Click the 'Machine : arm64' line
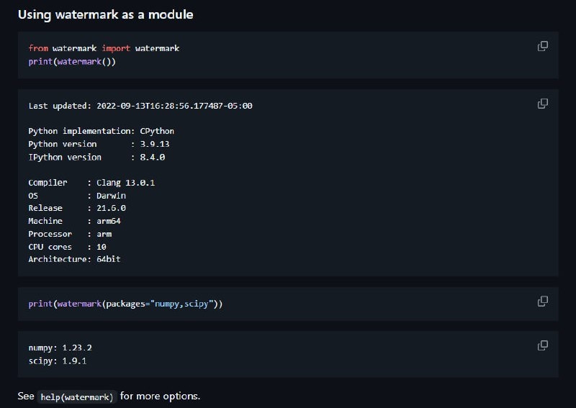Image resolution: width=576 pixels, height=408 pixels. coord(74,221)
